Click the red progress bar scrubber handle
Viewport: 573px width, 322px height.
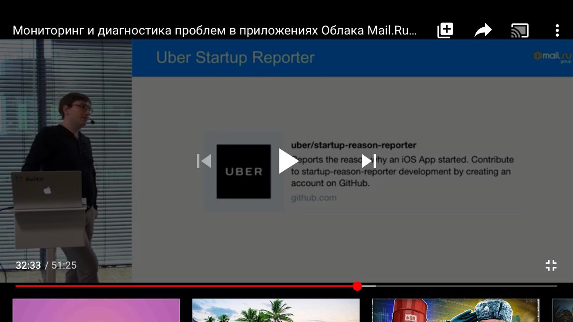tap(357, 286)
